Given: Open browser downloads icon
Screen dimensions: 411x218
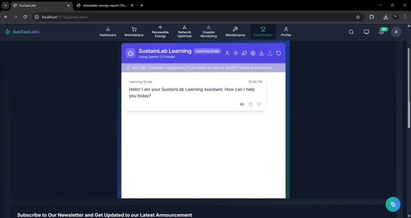Looking at the screenshot, I should point(386,17).
